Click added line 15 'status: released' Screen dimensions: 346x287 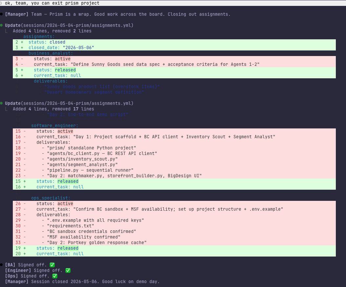point(174,181)
